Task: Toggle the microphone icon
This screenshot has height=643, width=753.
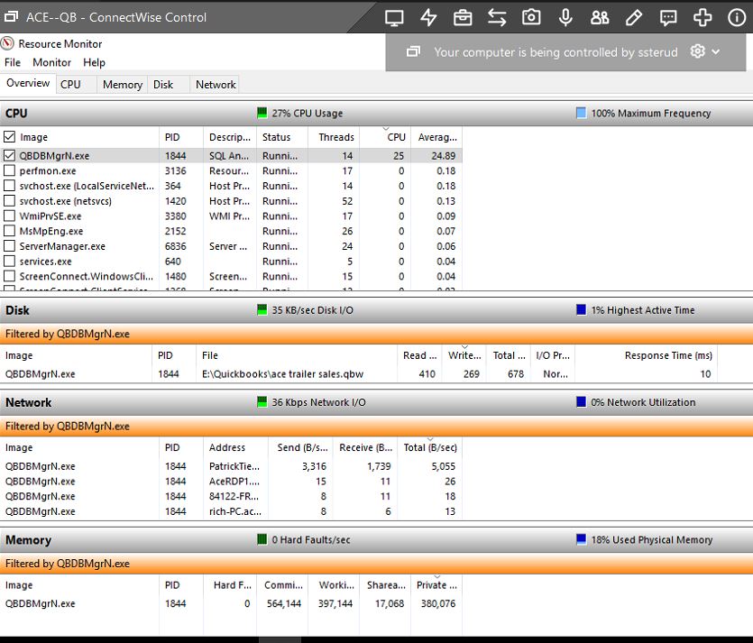Action: pos(565,17)
